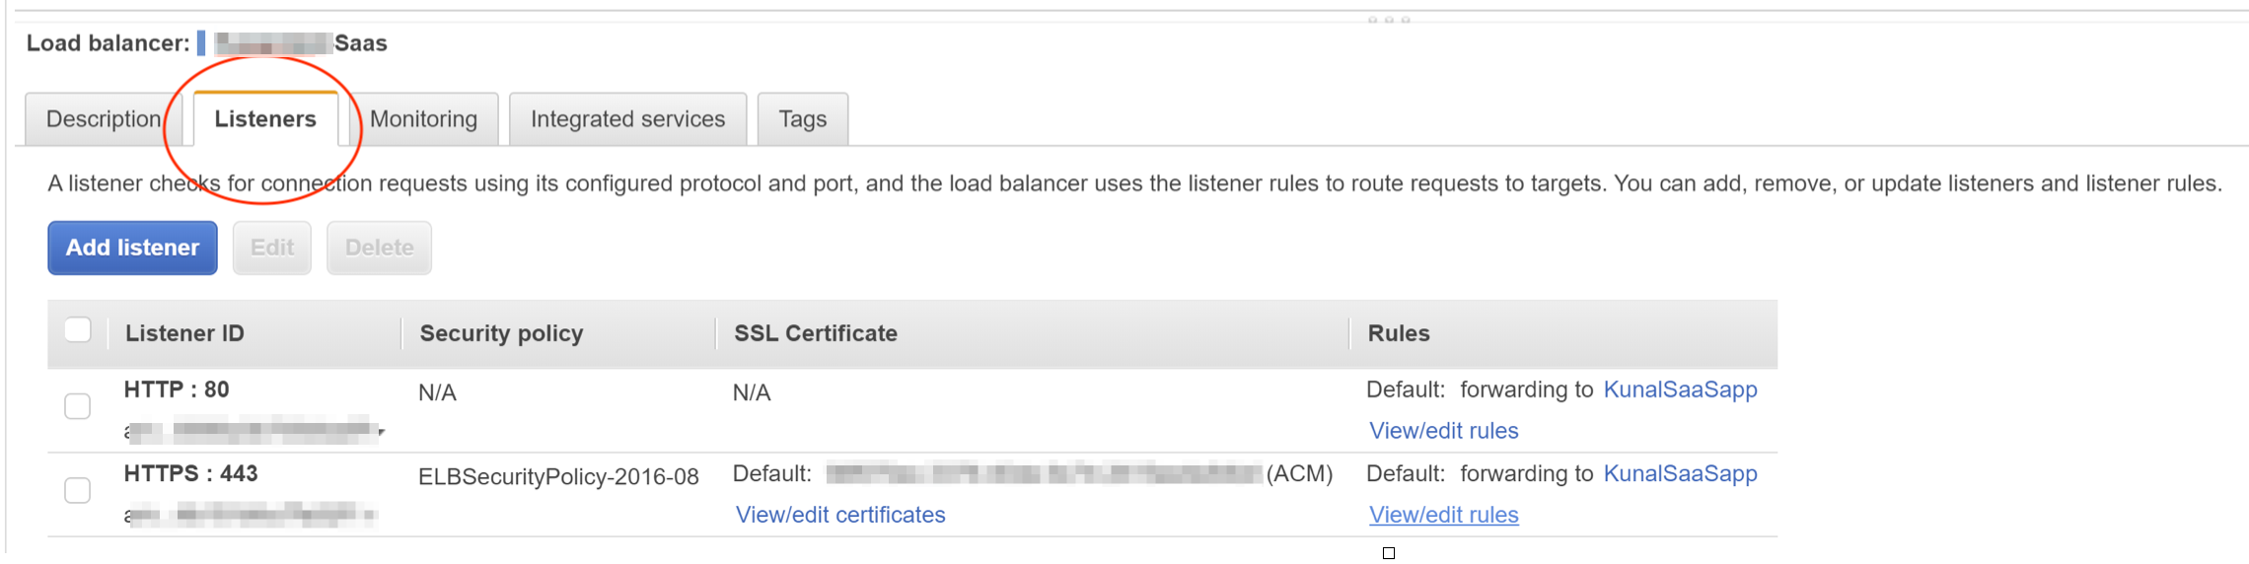This screenshot has width=2249, height=564.
Task: Click the three-dot panel resize handle
Action: (x=1389, y=19)
